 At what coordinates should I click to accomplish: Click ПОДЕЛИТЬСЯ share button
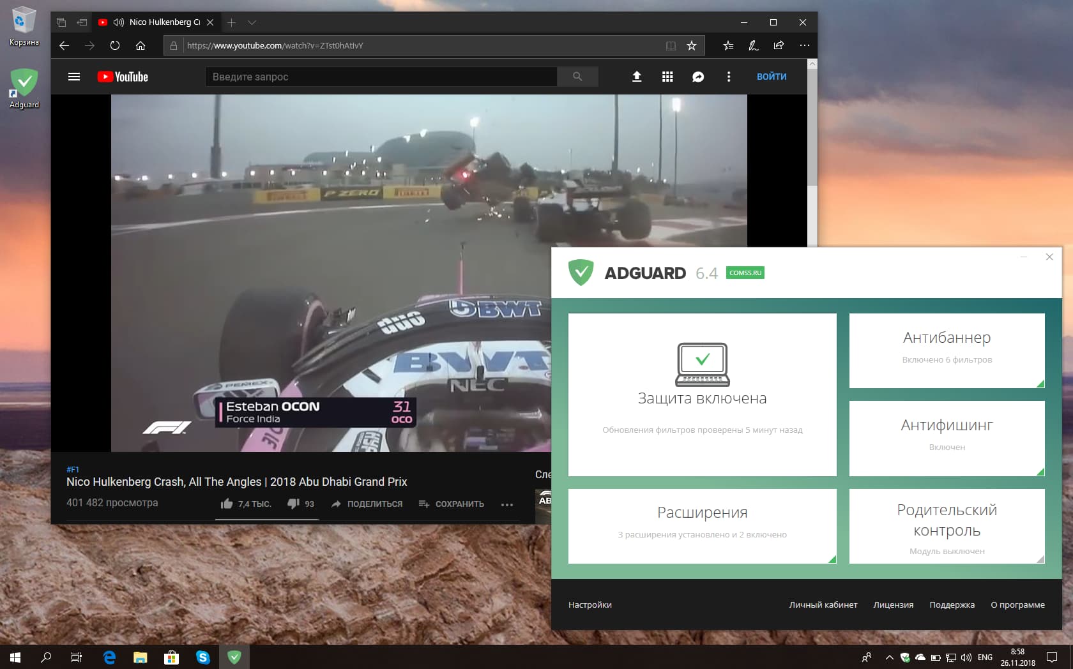[367, 504]
